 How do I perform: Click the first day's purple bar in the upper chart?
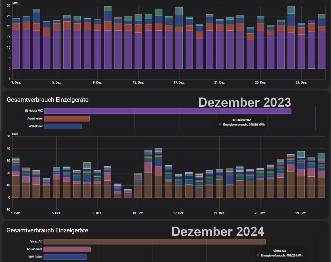pos(16,48)
